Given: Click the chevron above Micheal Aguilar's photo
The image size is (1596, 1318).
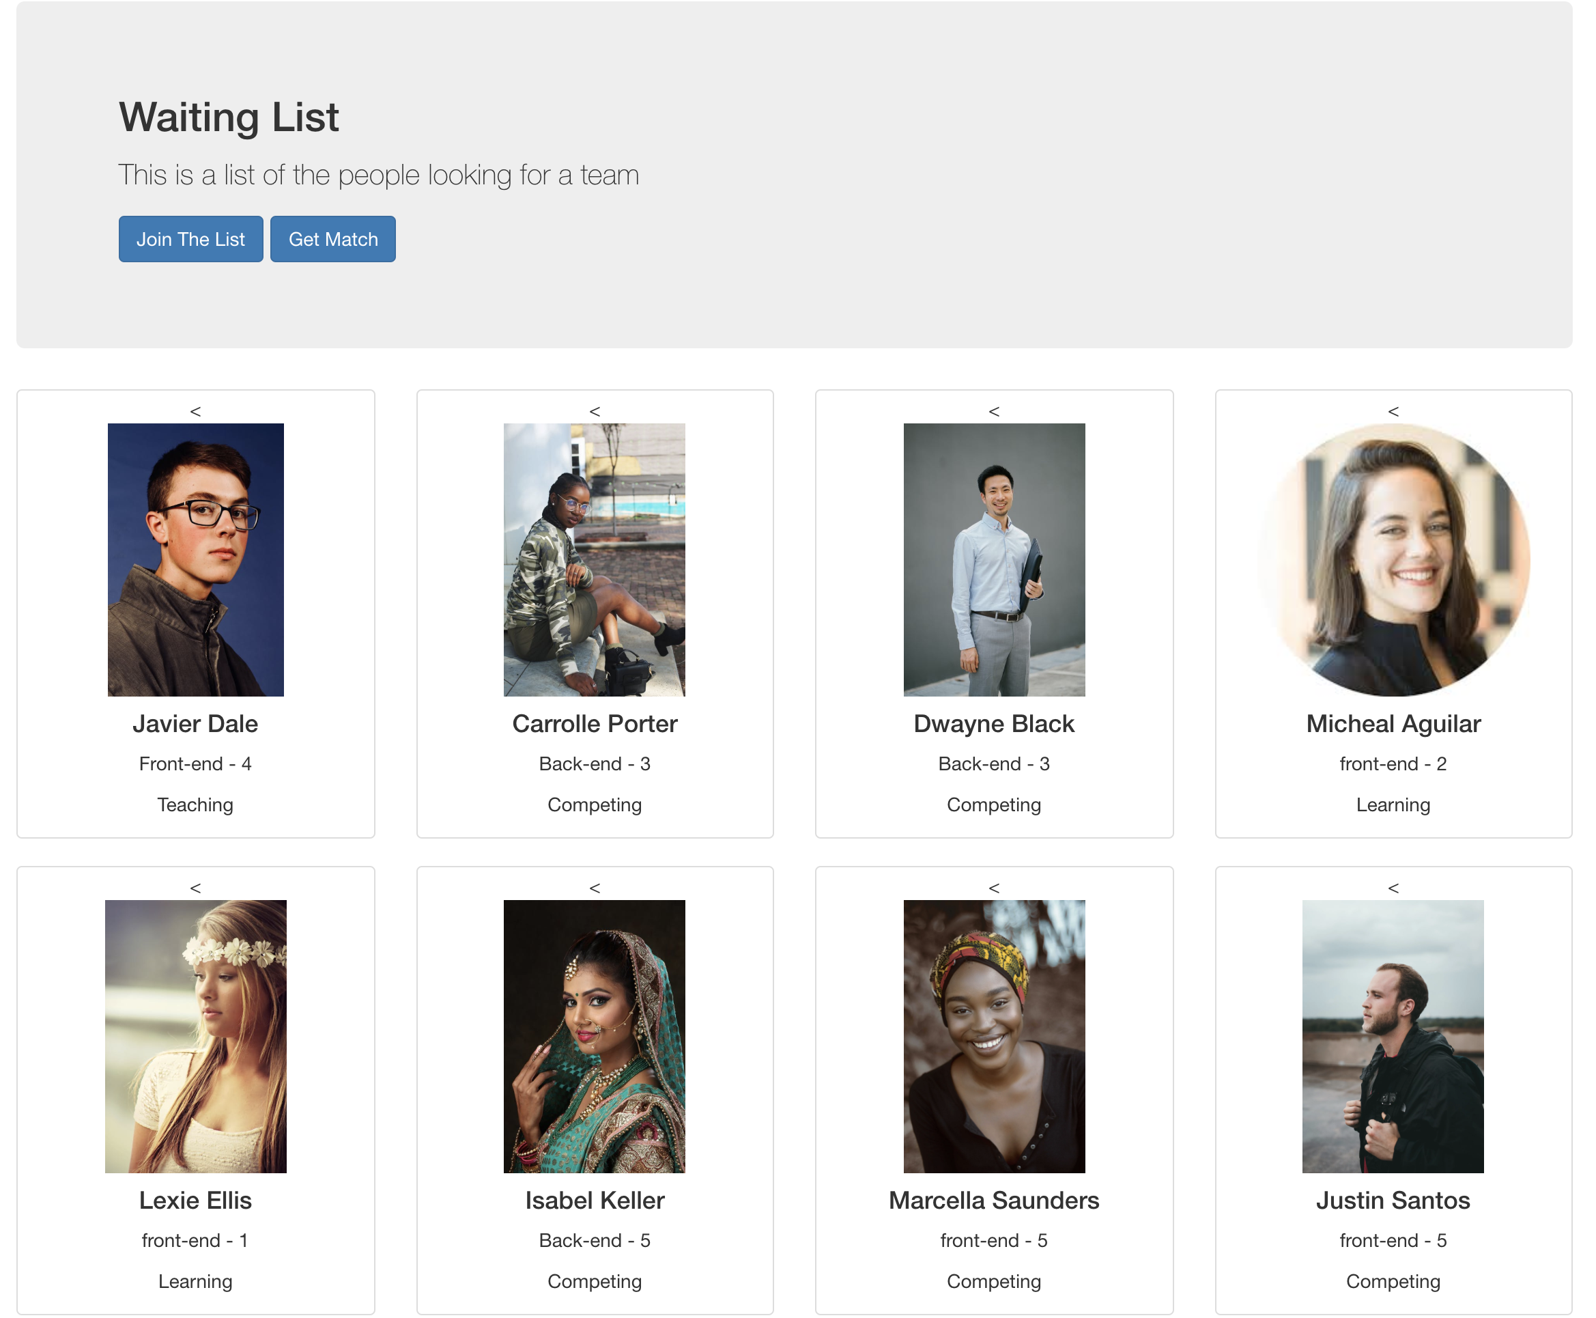Looking at the screenshot, I should pyautogui.click(x=1393, y=412).
